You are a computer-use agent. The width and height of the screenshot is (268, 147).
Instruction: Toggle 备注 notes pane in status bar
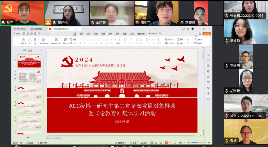click(x=134, y=143)
